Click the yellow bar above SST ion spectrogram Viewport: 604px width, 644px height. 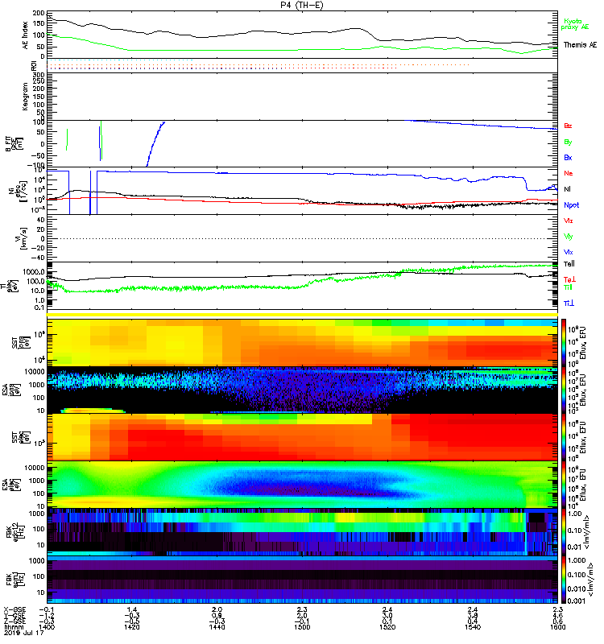coord(302,315)
